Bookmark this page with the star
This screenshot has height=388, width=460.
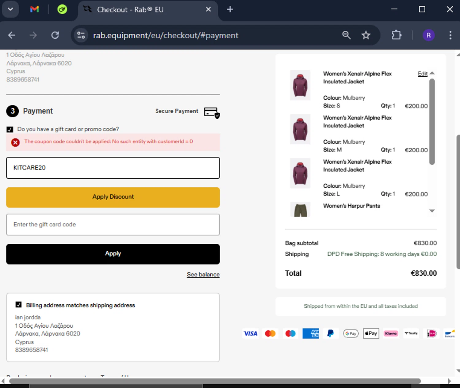click(366, 35)
